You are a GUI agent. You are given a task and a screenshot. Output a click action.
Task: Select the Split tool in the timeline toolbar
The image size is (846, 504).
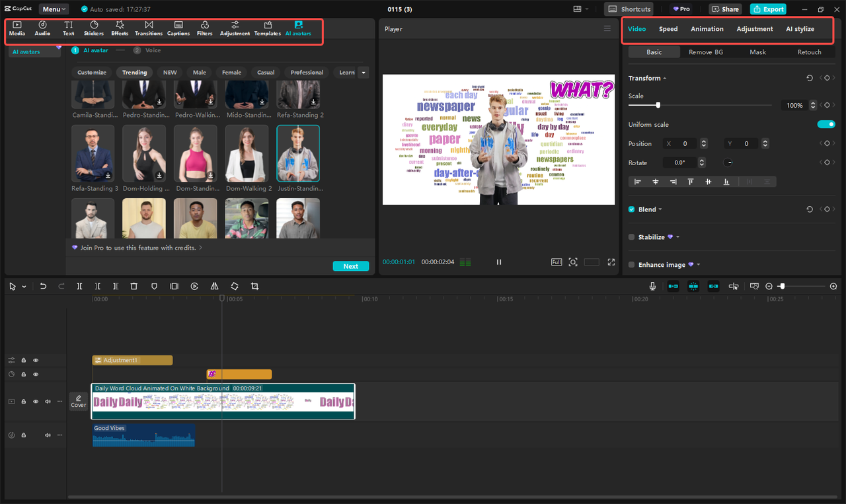coord(79,286)
